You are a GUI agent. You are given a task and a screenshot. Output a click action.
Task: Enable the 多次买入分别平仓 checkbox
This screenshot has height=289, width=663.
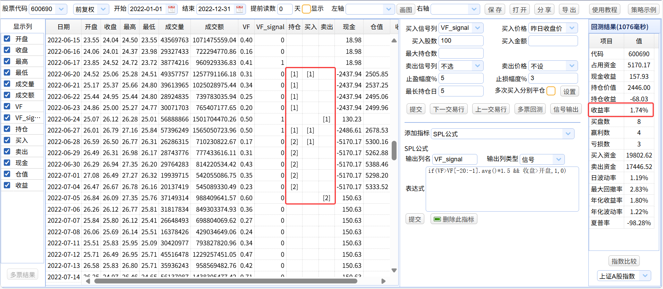(551, 91)
